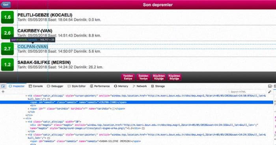
Task: Switch to the Inspector tab
Action: click(17, 86)
